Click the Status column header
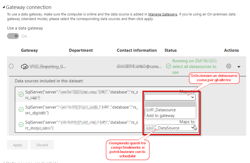This screenshot has width=250, height=163. (170, 50)
